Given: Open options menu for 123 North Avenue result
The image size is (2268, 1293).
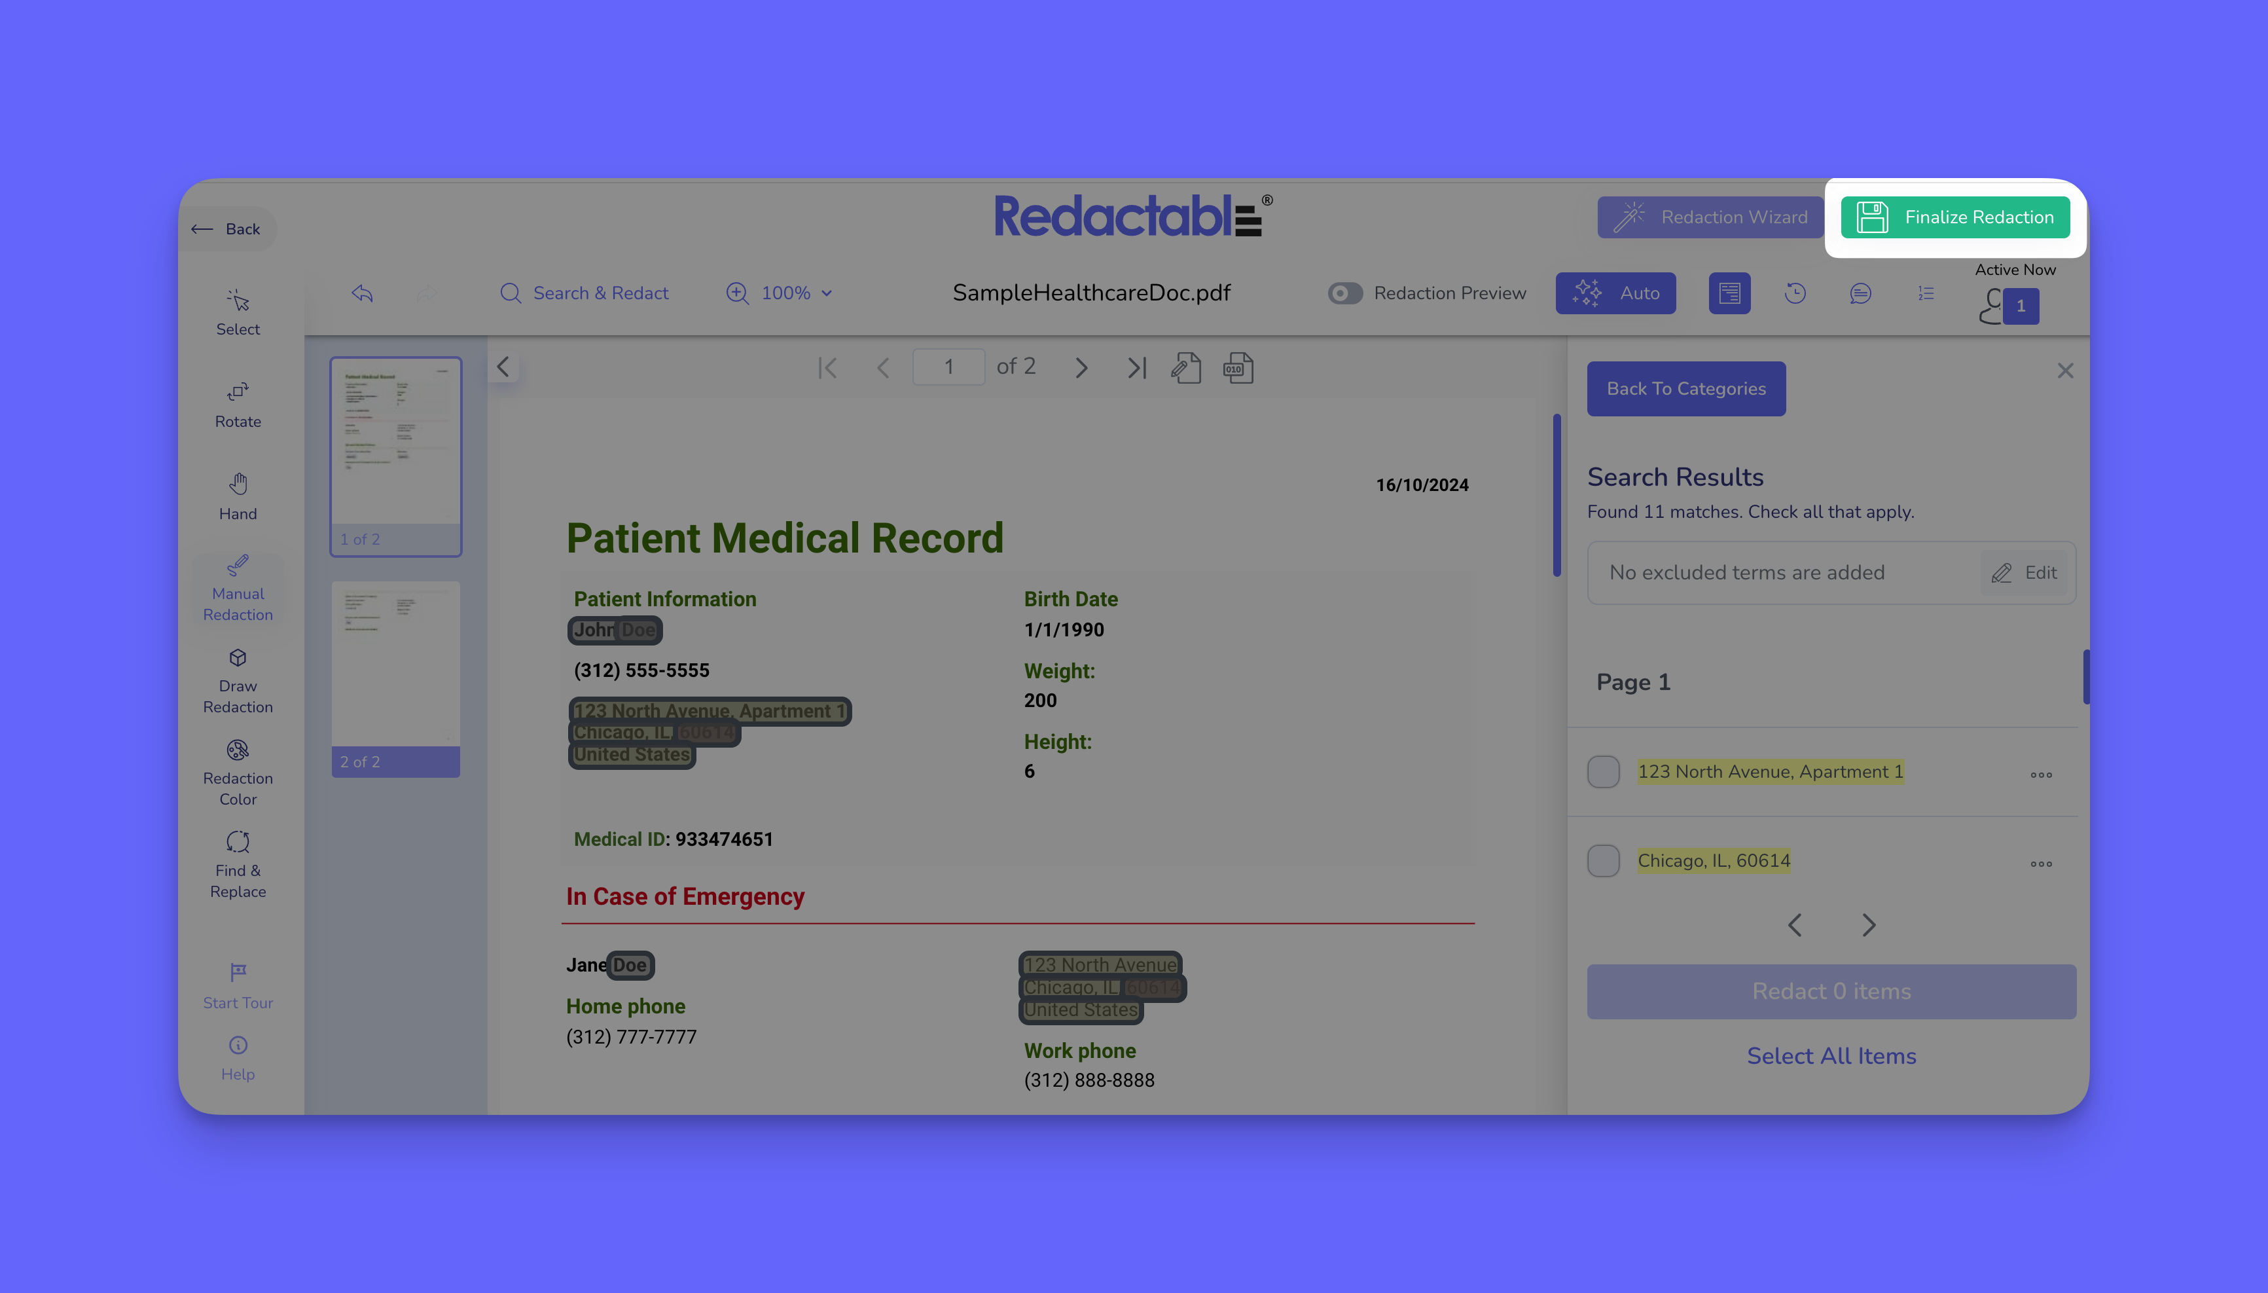Looking at the screenshot, I should click(x=2041, y=774).
